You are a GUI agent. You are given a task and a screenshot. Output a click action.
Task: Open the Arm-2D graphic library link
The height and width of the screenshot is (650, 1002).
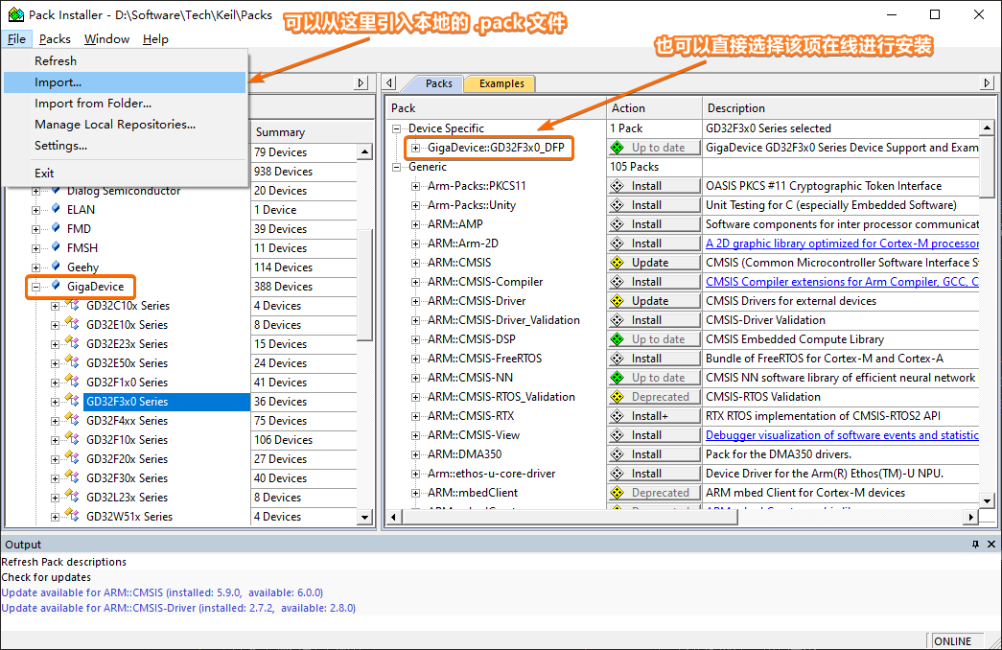tap(842, 244)
